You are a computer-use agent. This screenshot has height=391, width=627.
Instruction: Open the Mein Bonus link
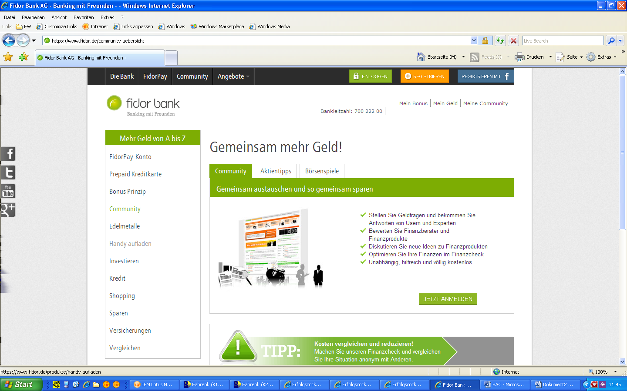pos(413,103)
